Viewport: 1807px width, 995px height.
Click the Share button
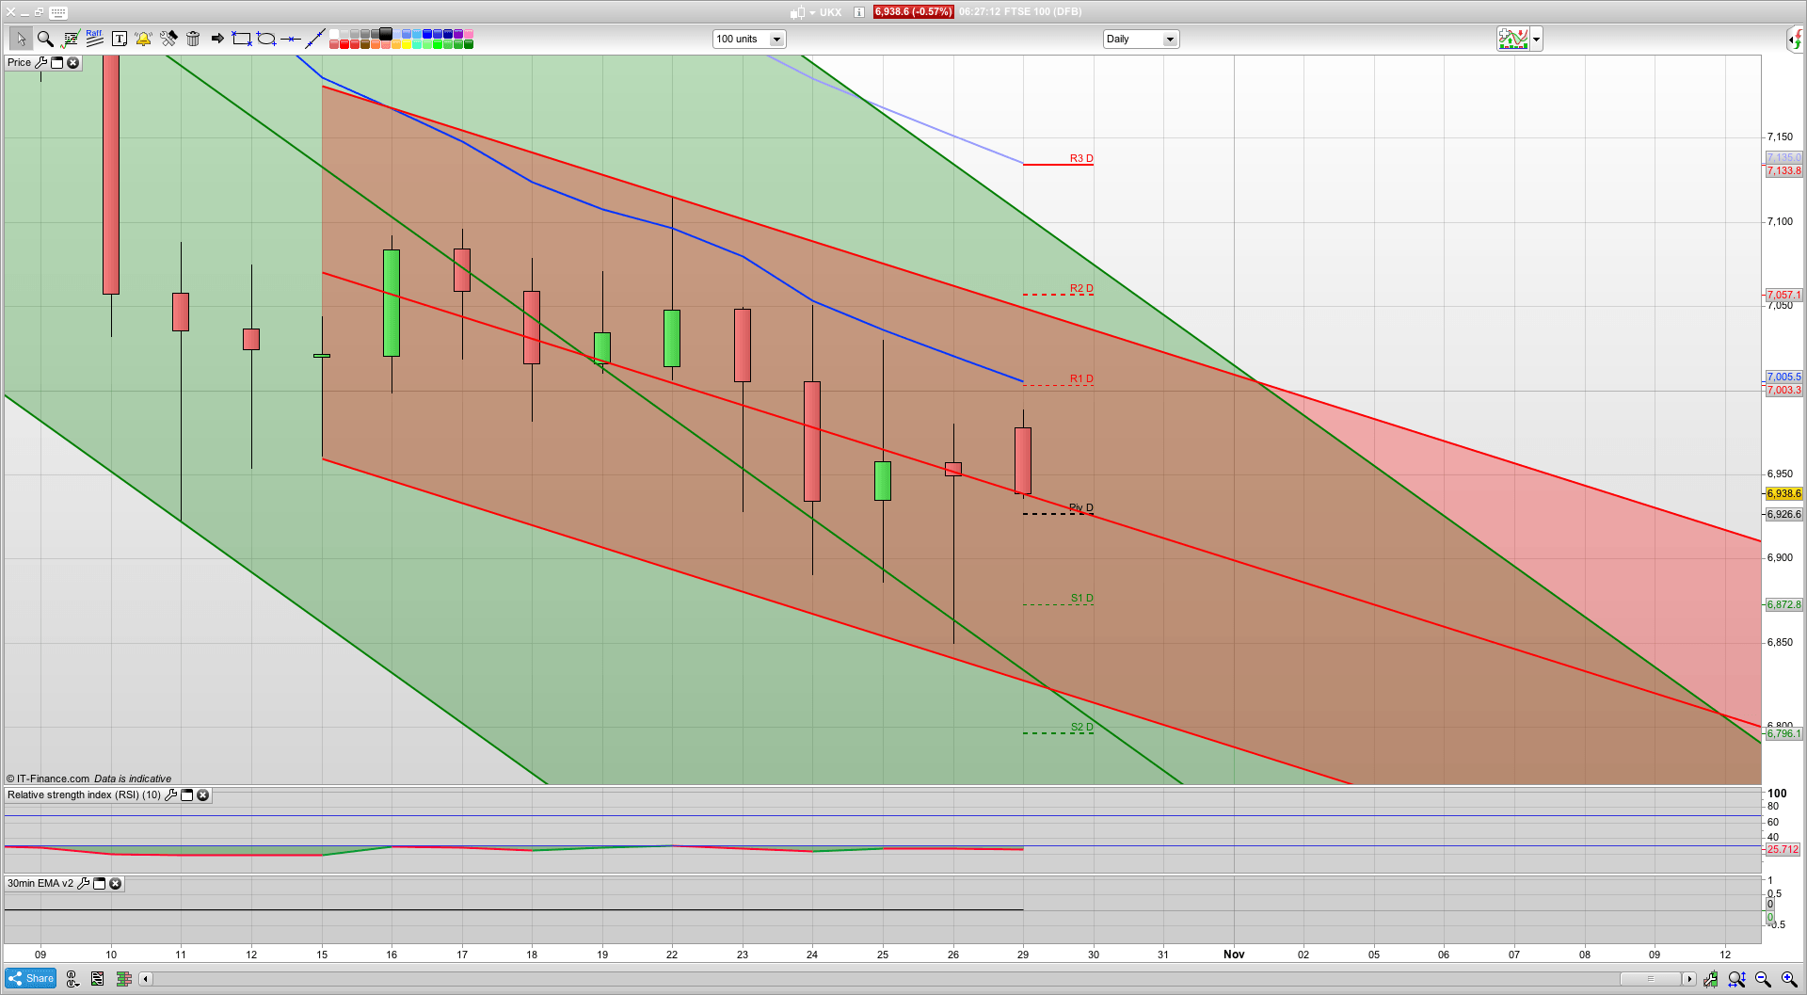click(x=30, y=979)
